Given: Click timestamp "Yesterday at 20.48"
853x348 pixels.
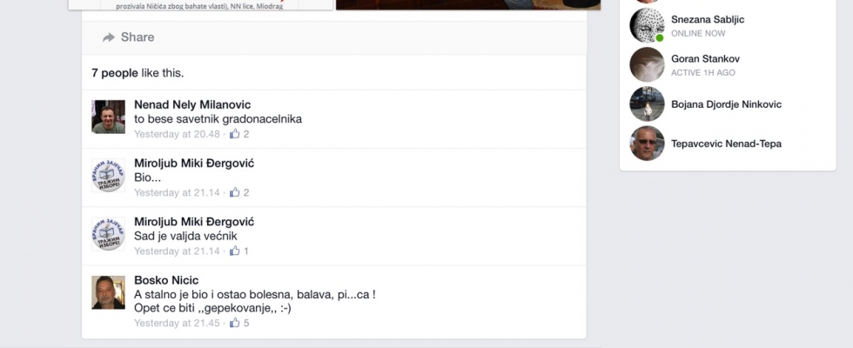Looking at the screenshot, I should tap(177, 134).
